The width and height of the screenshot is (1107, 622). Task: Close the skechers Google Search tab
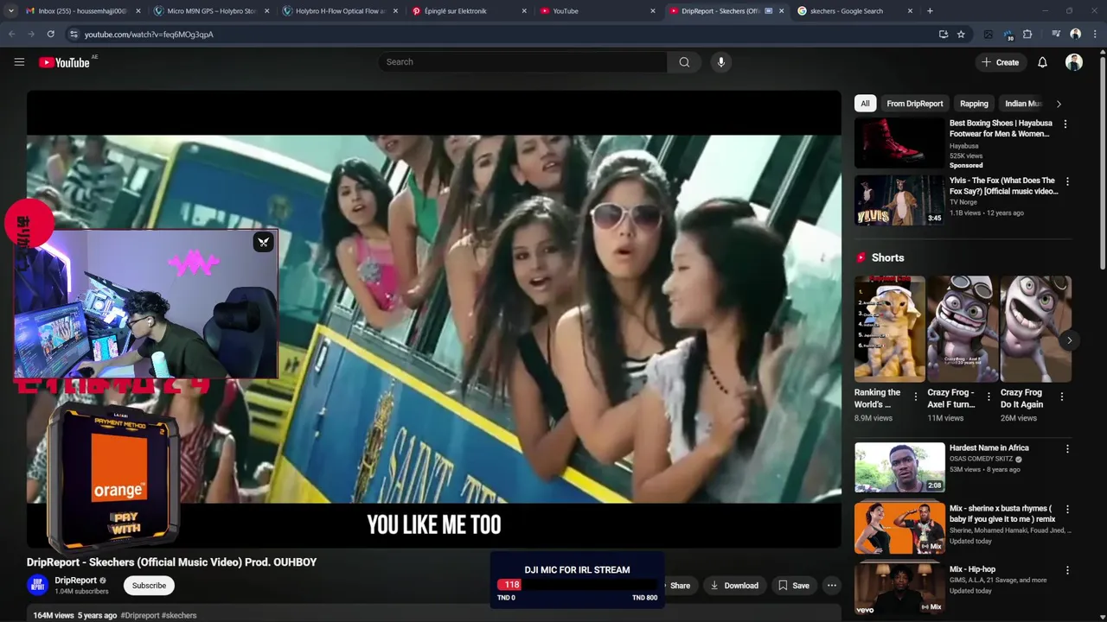pyautogui.click(x=910, y=11)
